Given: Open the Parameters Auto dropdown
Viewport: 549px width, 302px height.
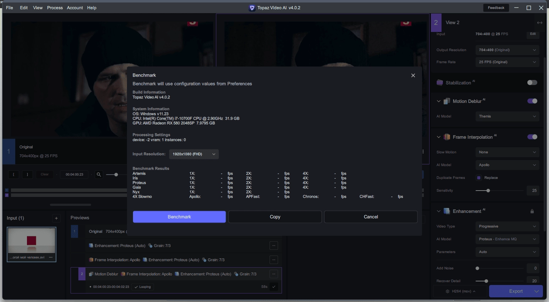Looking at the screenshot, I should pyautogui.click(x=507, y=252).
